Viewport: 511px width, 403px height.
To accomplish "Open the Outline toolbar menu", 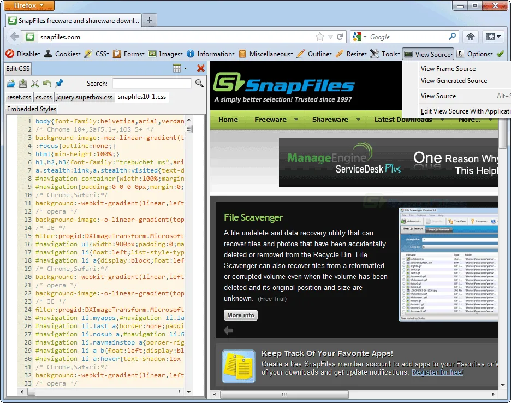I will (314, 54).
